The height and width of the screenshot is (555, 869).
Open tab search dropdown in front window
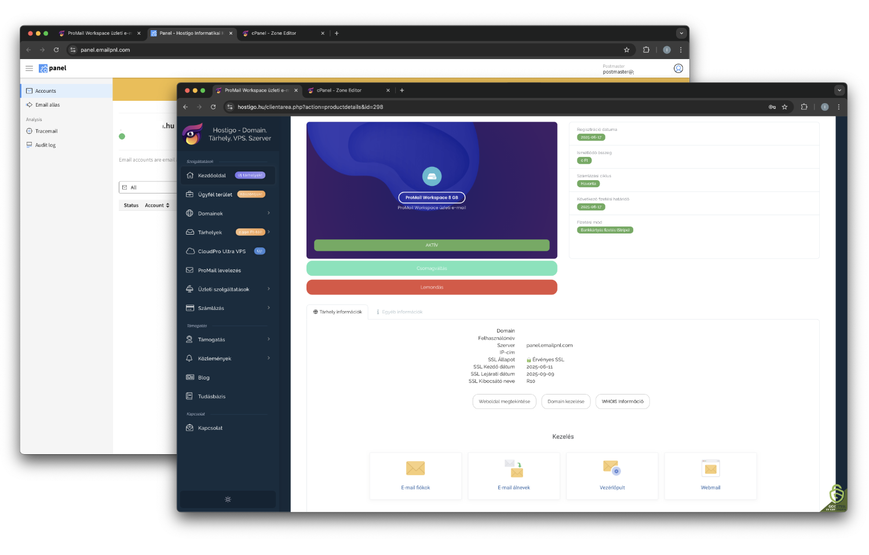click(839, 90)
